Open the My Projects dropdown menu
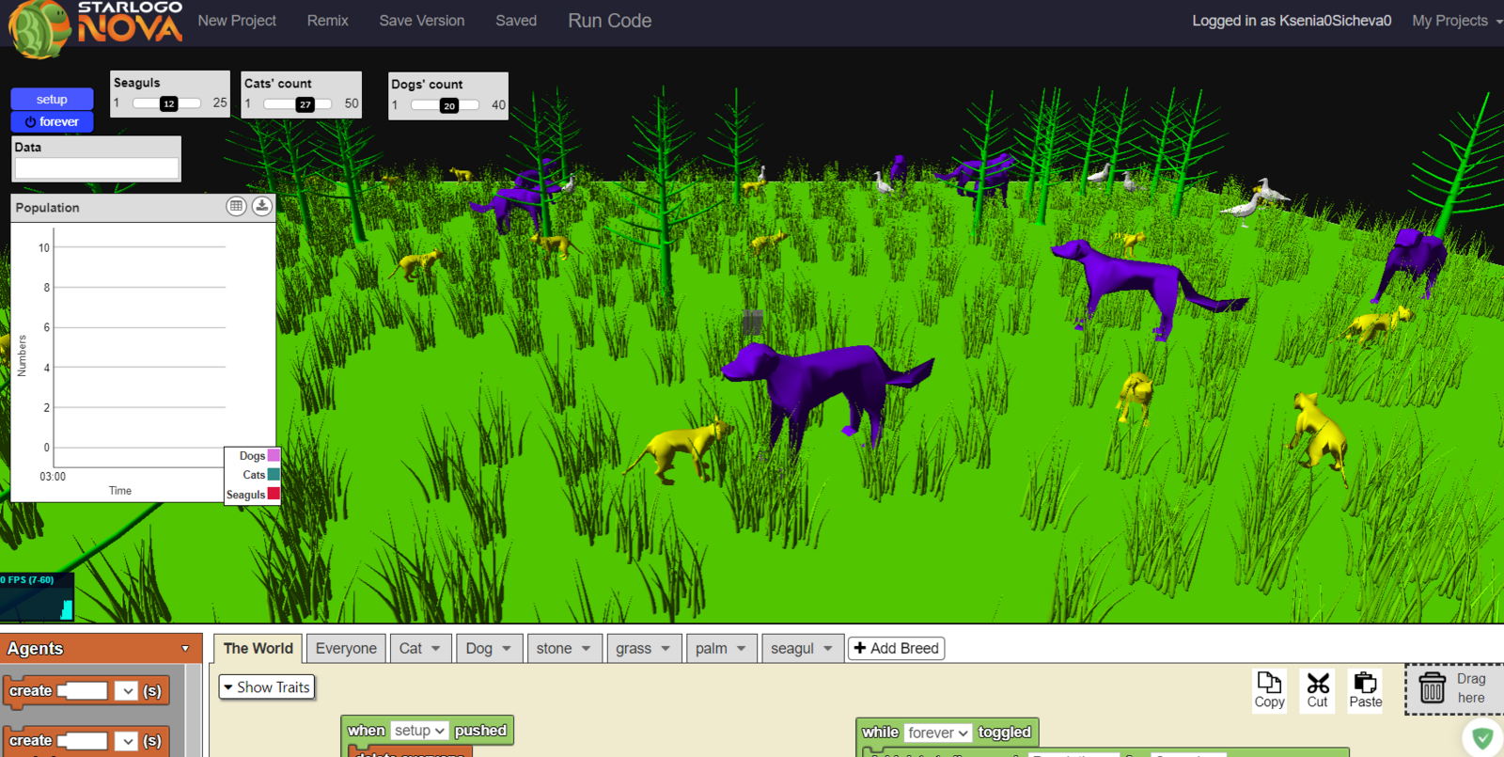Viewport: 1504px width, 757px height. [1455, 21]
